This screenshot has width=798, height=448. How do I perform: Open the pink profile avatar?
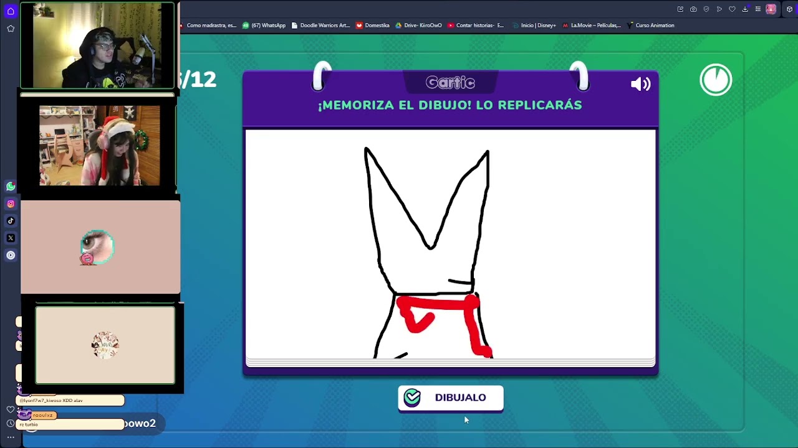771,9
